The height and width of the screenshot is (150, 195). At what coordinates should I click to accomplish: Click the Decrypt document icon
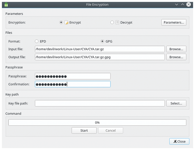pyautogui.click(x=118, y=23)
